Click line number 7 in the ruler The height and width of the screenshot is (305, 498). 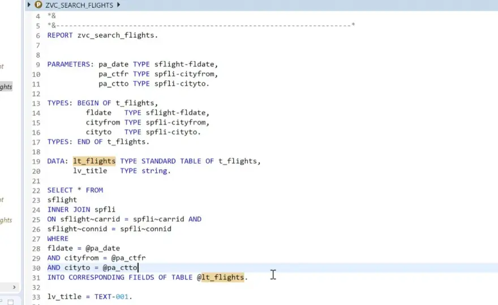point(38,45)
